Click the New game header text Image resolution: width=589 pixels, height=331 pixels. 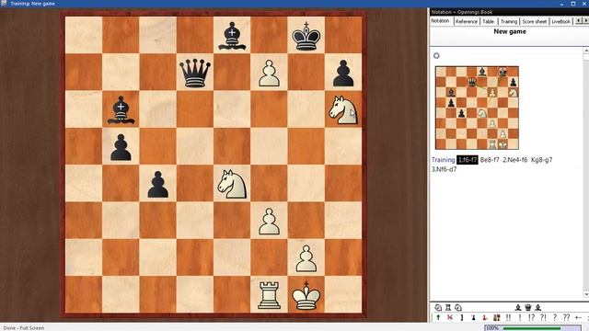[509, 31]
